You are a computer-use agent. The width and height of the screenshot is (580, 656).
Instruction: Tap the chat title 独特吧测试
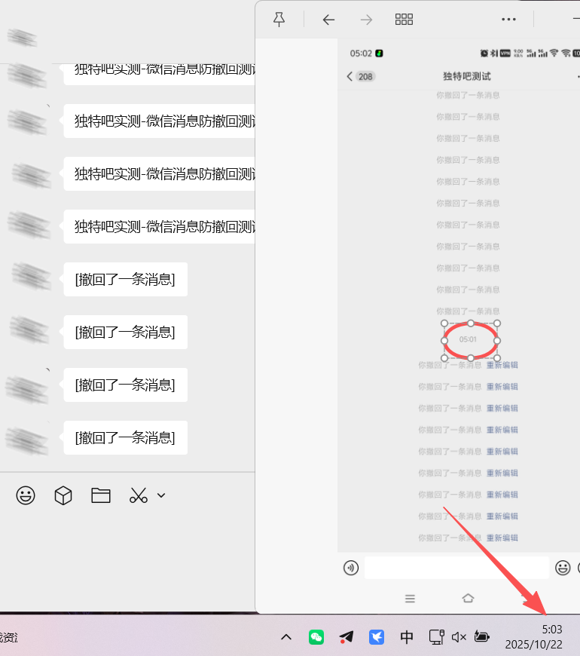(x=467, y=76)
